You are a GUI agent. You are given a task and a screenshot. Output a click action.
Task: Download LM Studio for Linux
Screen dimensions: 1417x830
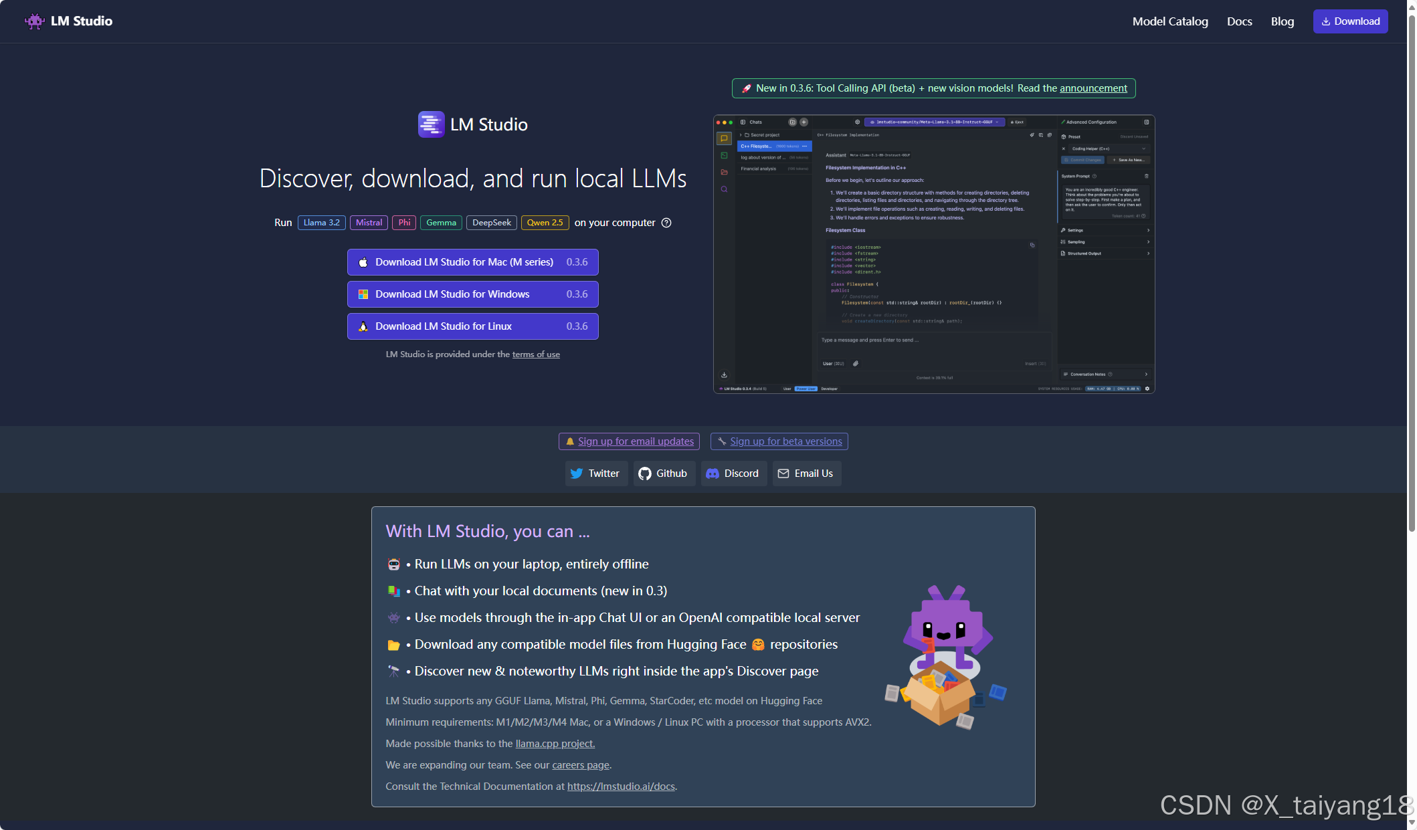pyautogui.click(x=472, y=326)
